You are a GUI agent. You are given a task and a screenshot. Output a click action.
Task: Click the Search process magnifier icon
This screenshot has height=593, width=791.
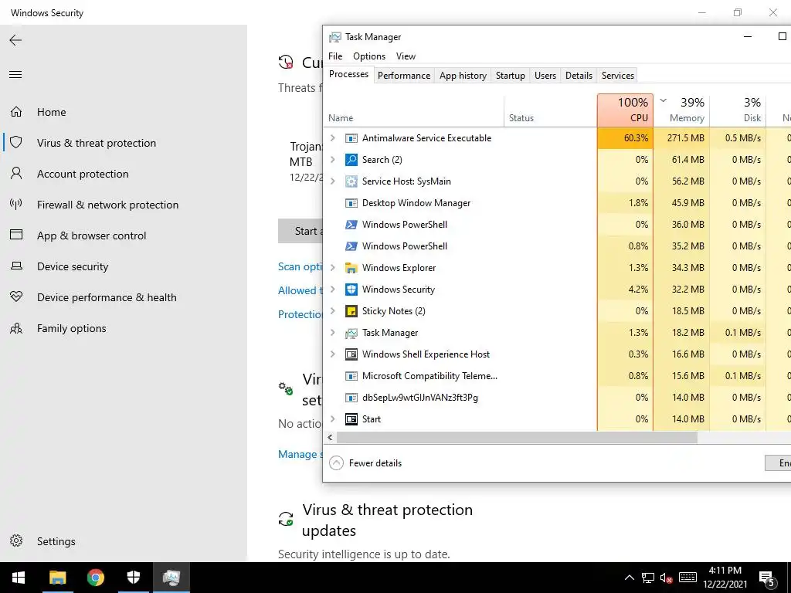[x=351, y=160]
